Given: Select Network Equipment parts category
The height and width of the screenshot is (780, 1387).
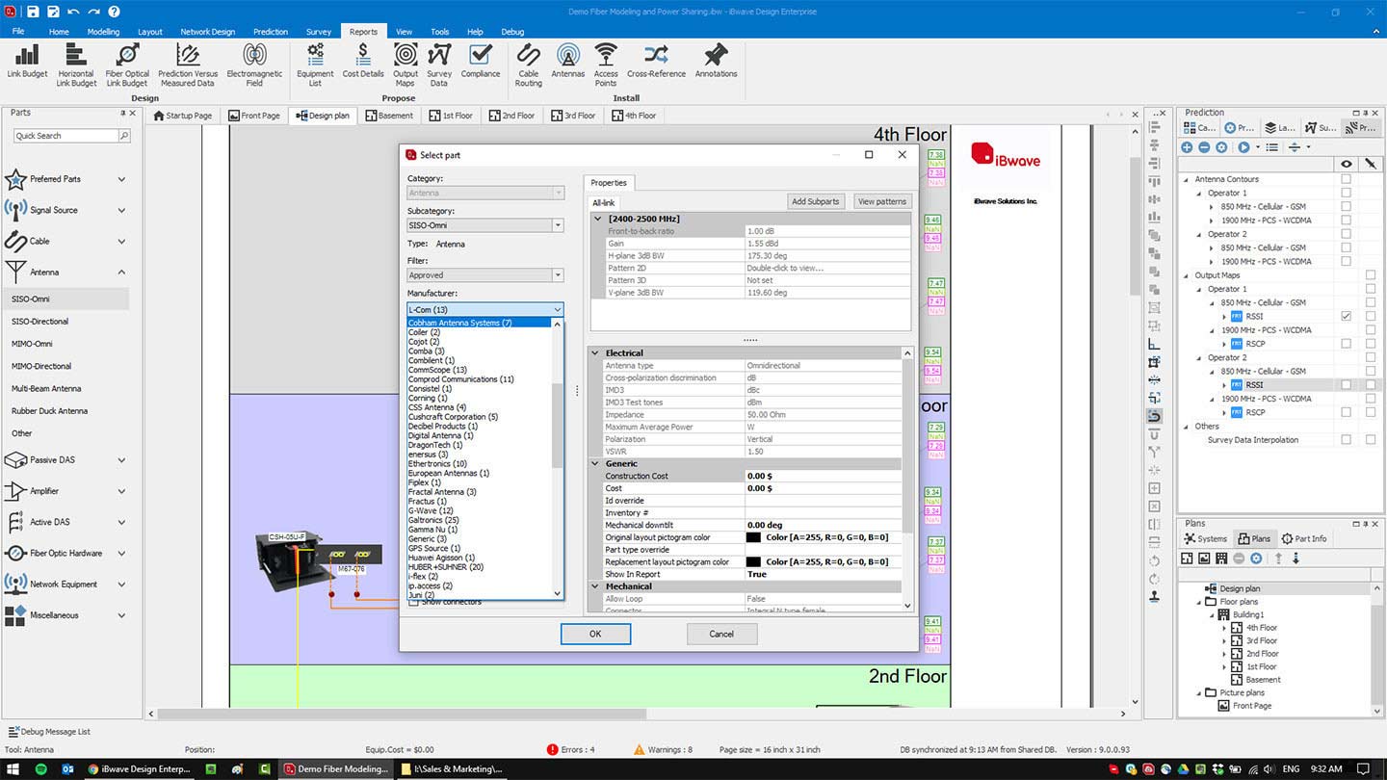Looking at the screenshot, I should point(65,584).
